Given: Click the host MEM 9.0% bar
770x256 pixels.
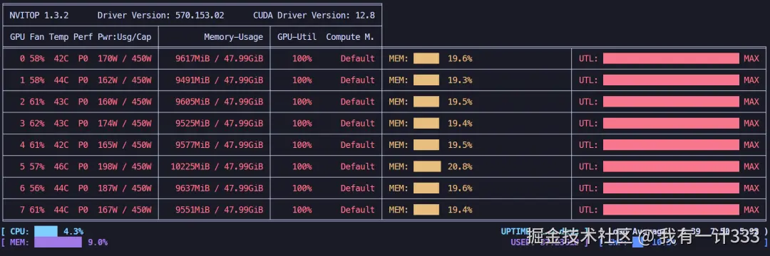Looking at the screenshot, I should [x=58, y=242].
